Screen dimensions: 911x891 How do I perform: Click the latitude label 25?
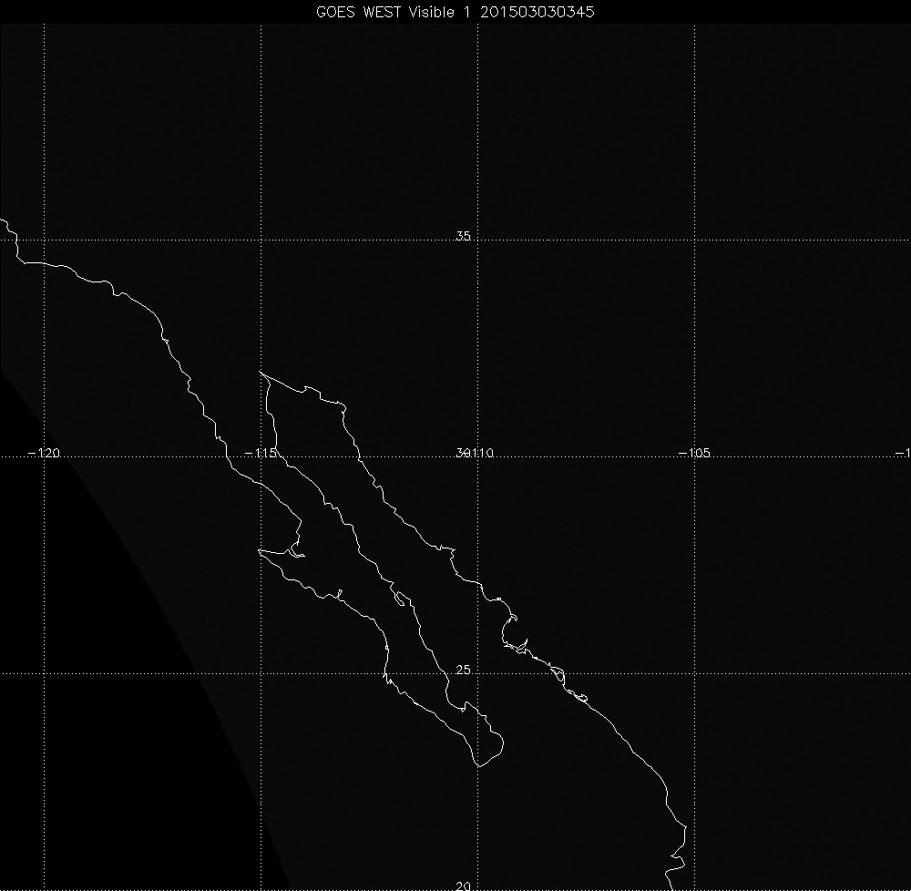coord(463,670)
